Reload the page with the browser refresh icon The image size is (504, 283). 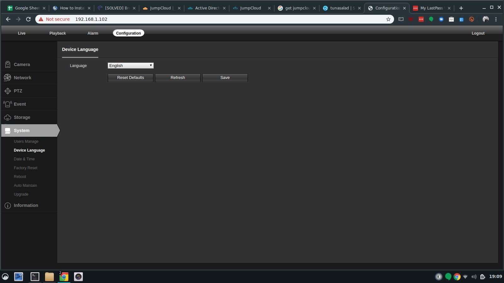click(28, 19)
